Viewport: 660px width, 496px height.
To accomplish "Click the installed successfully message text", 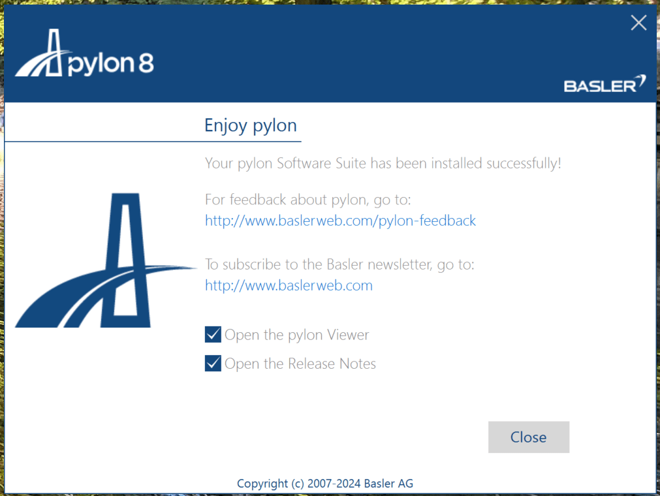I will [x=383, y=163].
